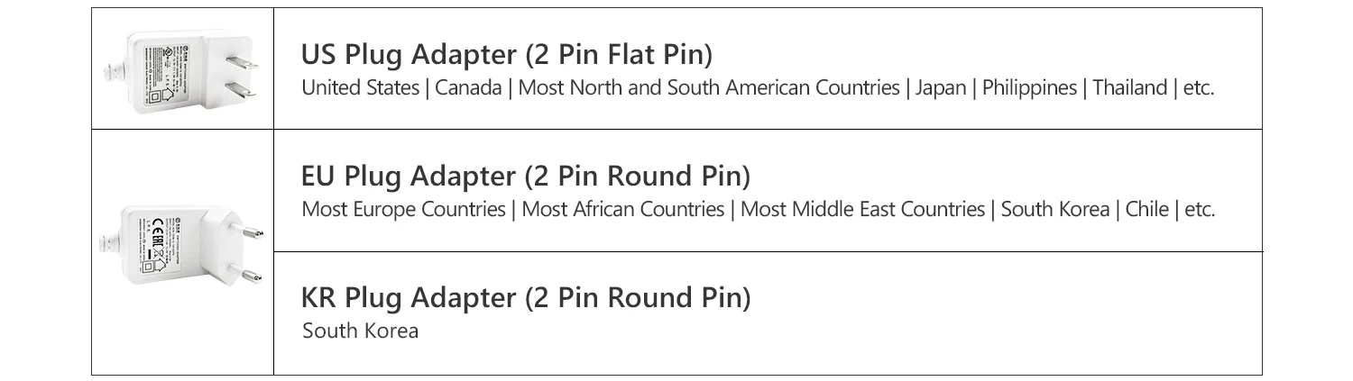Click 'Thailand' in US plug countries

pyautogui.click(x=1130, y=88)
